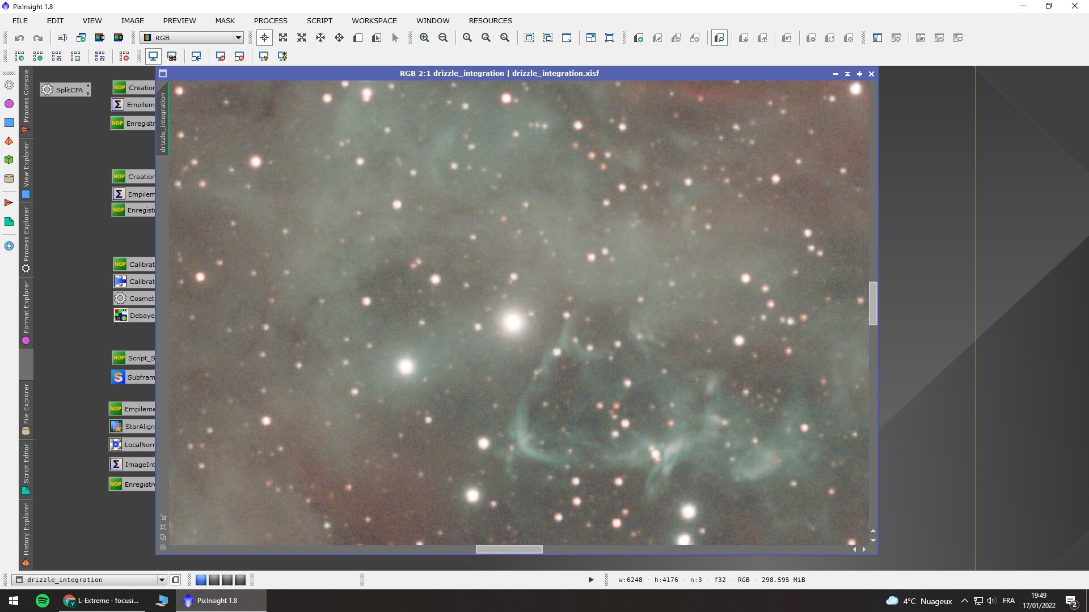
Task: Expand the drizzle_integration view selector dropdown
Action: tap(162, 580)
